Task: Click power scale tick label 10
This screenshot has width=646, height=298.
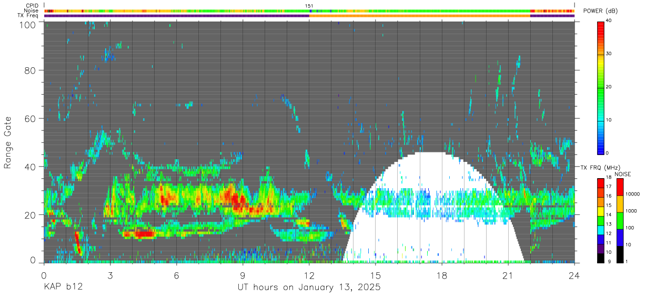Action: coord(609,120)
